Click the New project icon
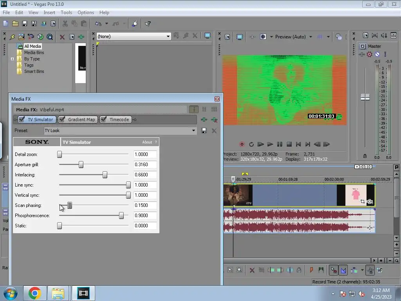The image size is (401, 301). point(5,24)
